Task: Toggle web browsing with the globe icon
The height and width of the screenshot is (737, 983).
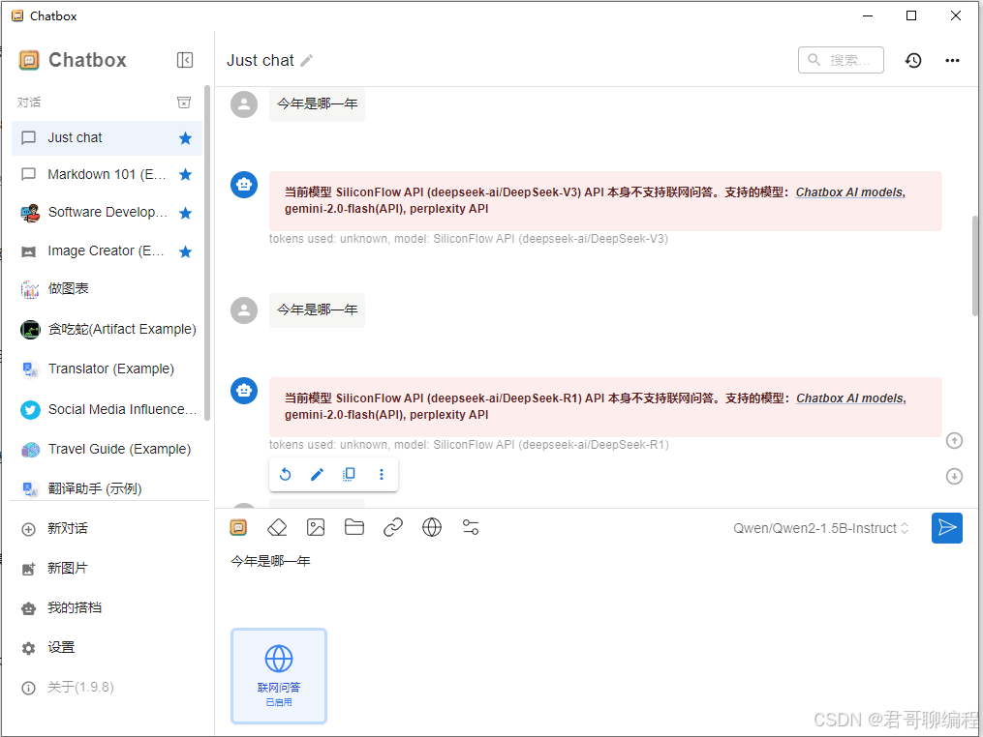Action: tap(432, 528)
